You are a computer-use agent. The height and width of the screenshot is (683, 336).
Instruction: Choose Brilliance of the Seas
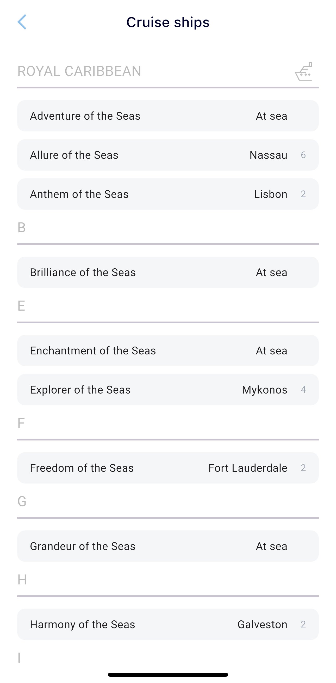pos(83,272)
